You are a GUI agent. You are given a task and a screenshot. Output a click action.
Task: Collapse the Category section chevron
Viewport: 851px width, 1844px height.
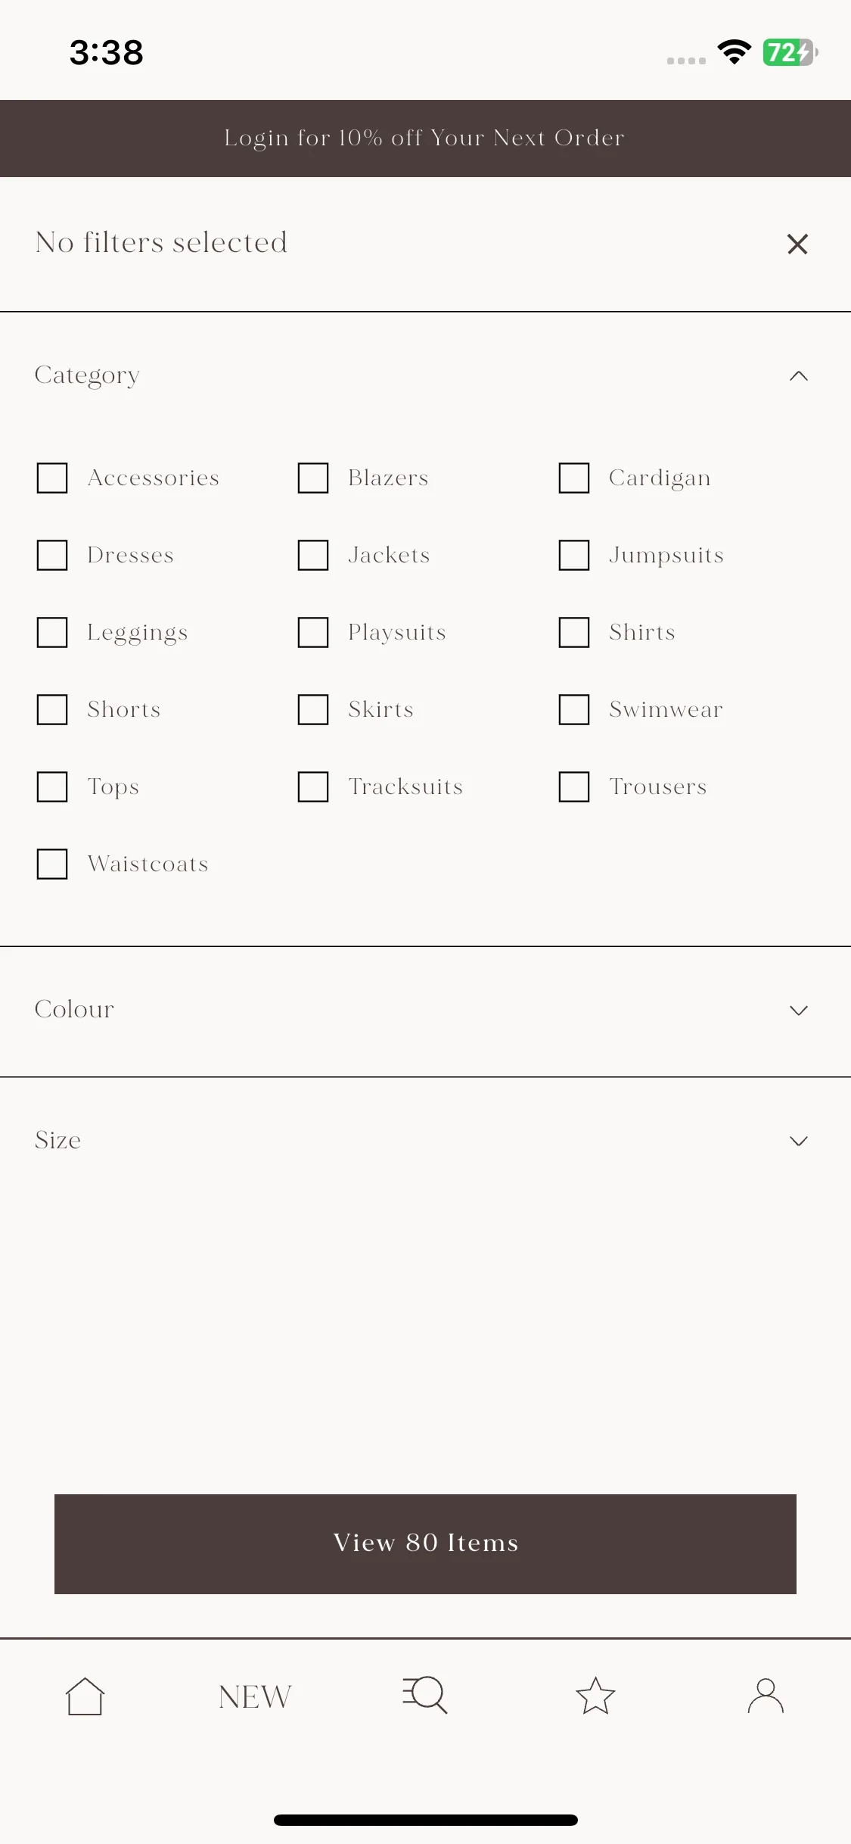(799, 375)
